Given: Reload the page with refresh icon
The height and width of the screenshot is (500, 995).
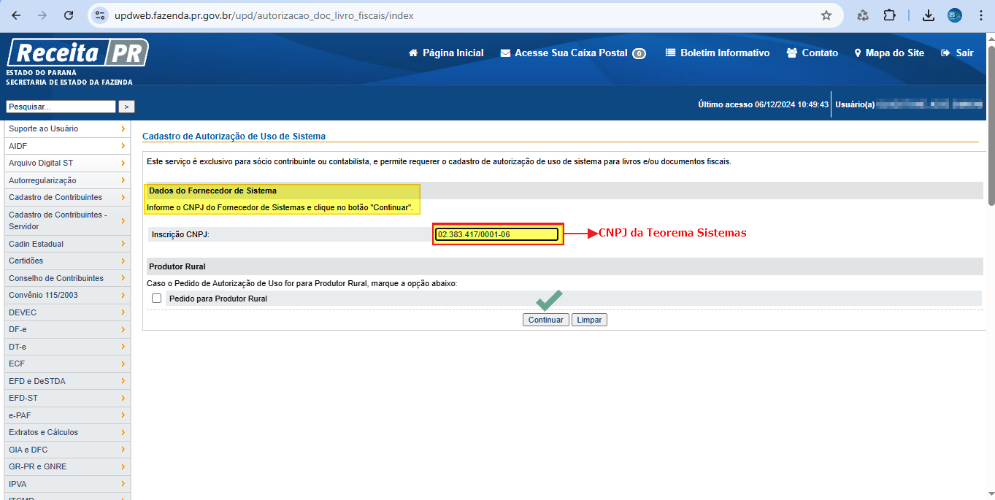Looking at the screenshot, I should 69,15.
